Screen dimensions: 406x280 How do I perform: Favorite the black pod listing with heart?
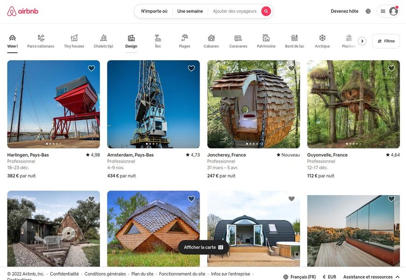pos(291,199)
